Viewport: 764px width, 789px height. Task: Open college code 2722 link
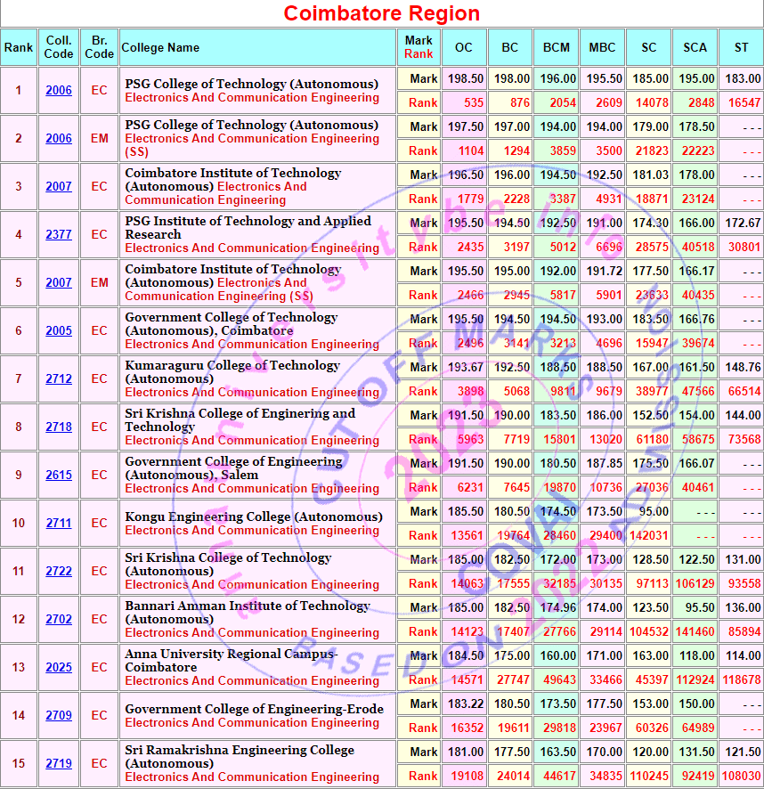(59, 572)
